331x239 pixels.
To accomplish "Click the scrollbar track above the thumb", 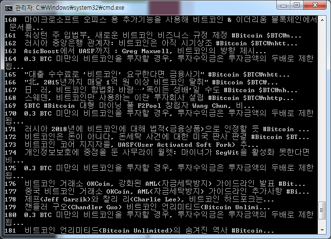I will (322, 113).
